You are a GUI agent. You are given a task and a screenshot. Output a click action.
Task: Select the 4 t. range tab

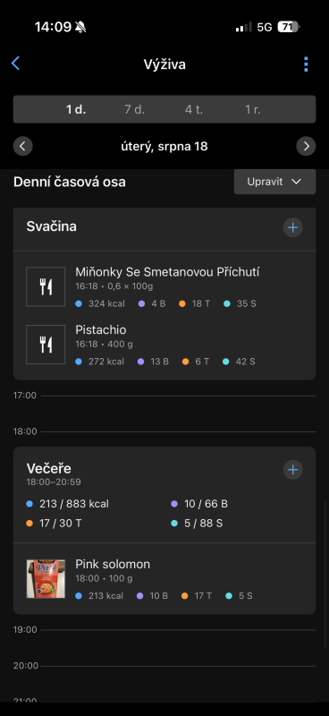[194, 109]
